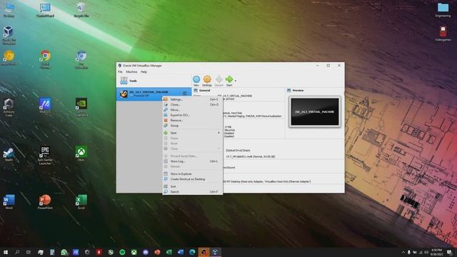Viewport: 457px width, 257px height.
Task: Choose Export to OCI... in the context menu
Action: tap(192, 115)
